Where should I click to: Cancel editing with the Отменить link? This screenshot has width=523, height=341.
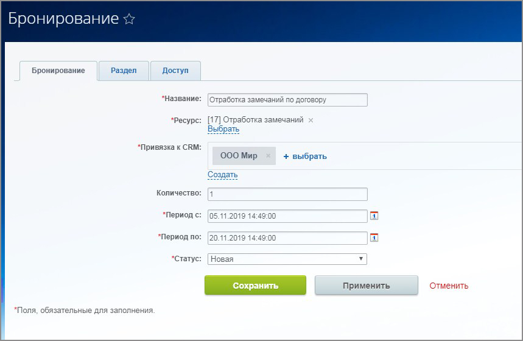[x=449, y=286]
